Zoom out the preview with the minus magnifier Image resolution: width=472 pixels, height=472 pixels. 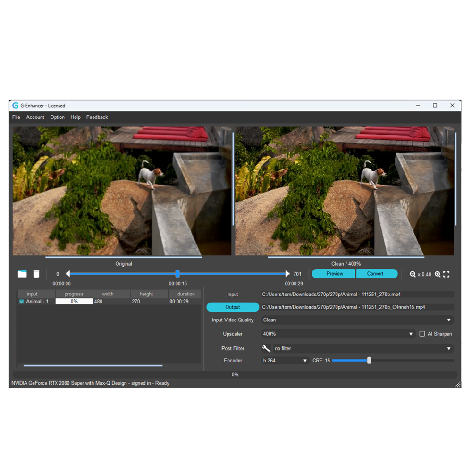click(412, 274)
